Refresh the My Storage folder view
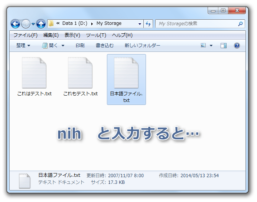 click(148, 24)
